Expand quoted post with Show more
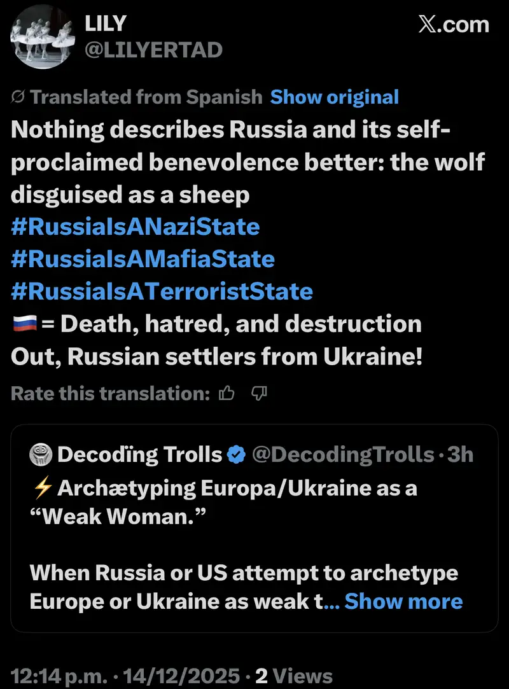 403,601
